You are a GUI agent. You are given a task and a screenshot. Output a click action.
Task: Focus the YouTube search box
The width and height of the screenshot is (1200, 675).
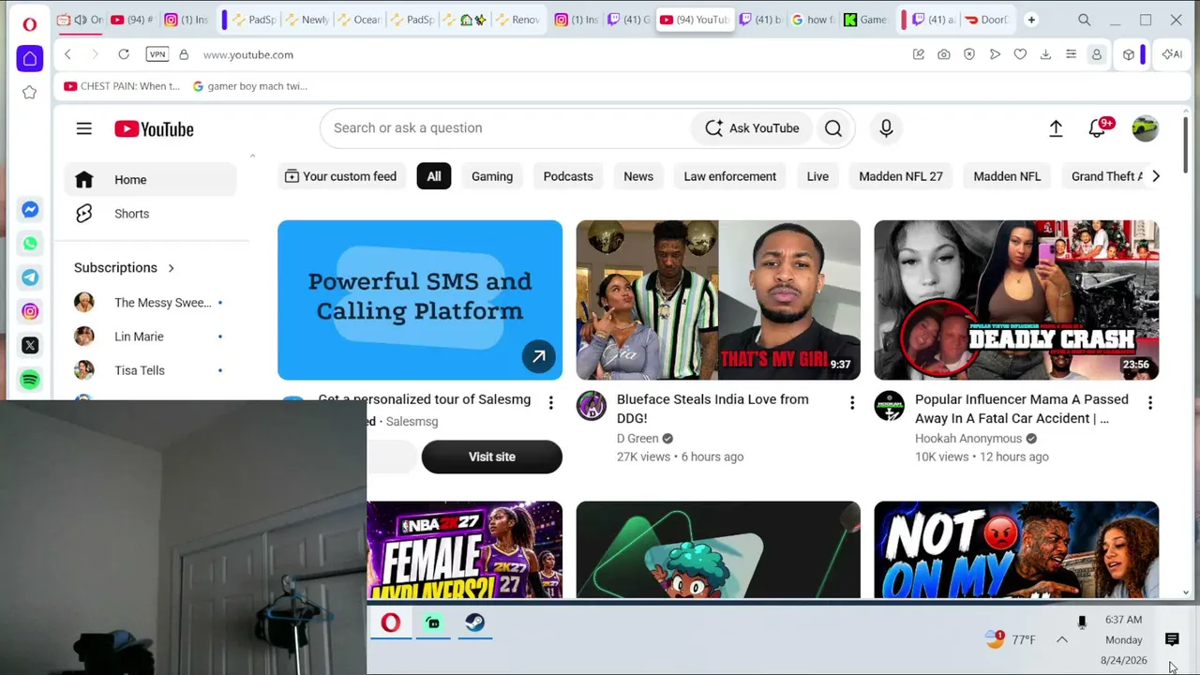pyautogui.click(x=506, y=128)
